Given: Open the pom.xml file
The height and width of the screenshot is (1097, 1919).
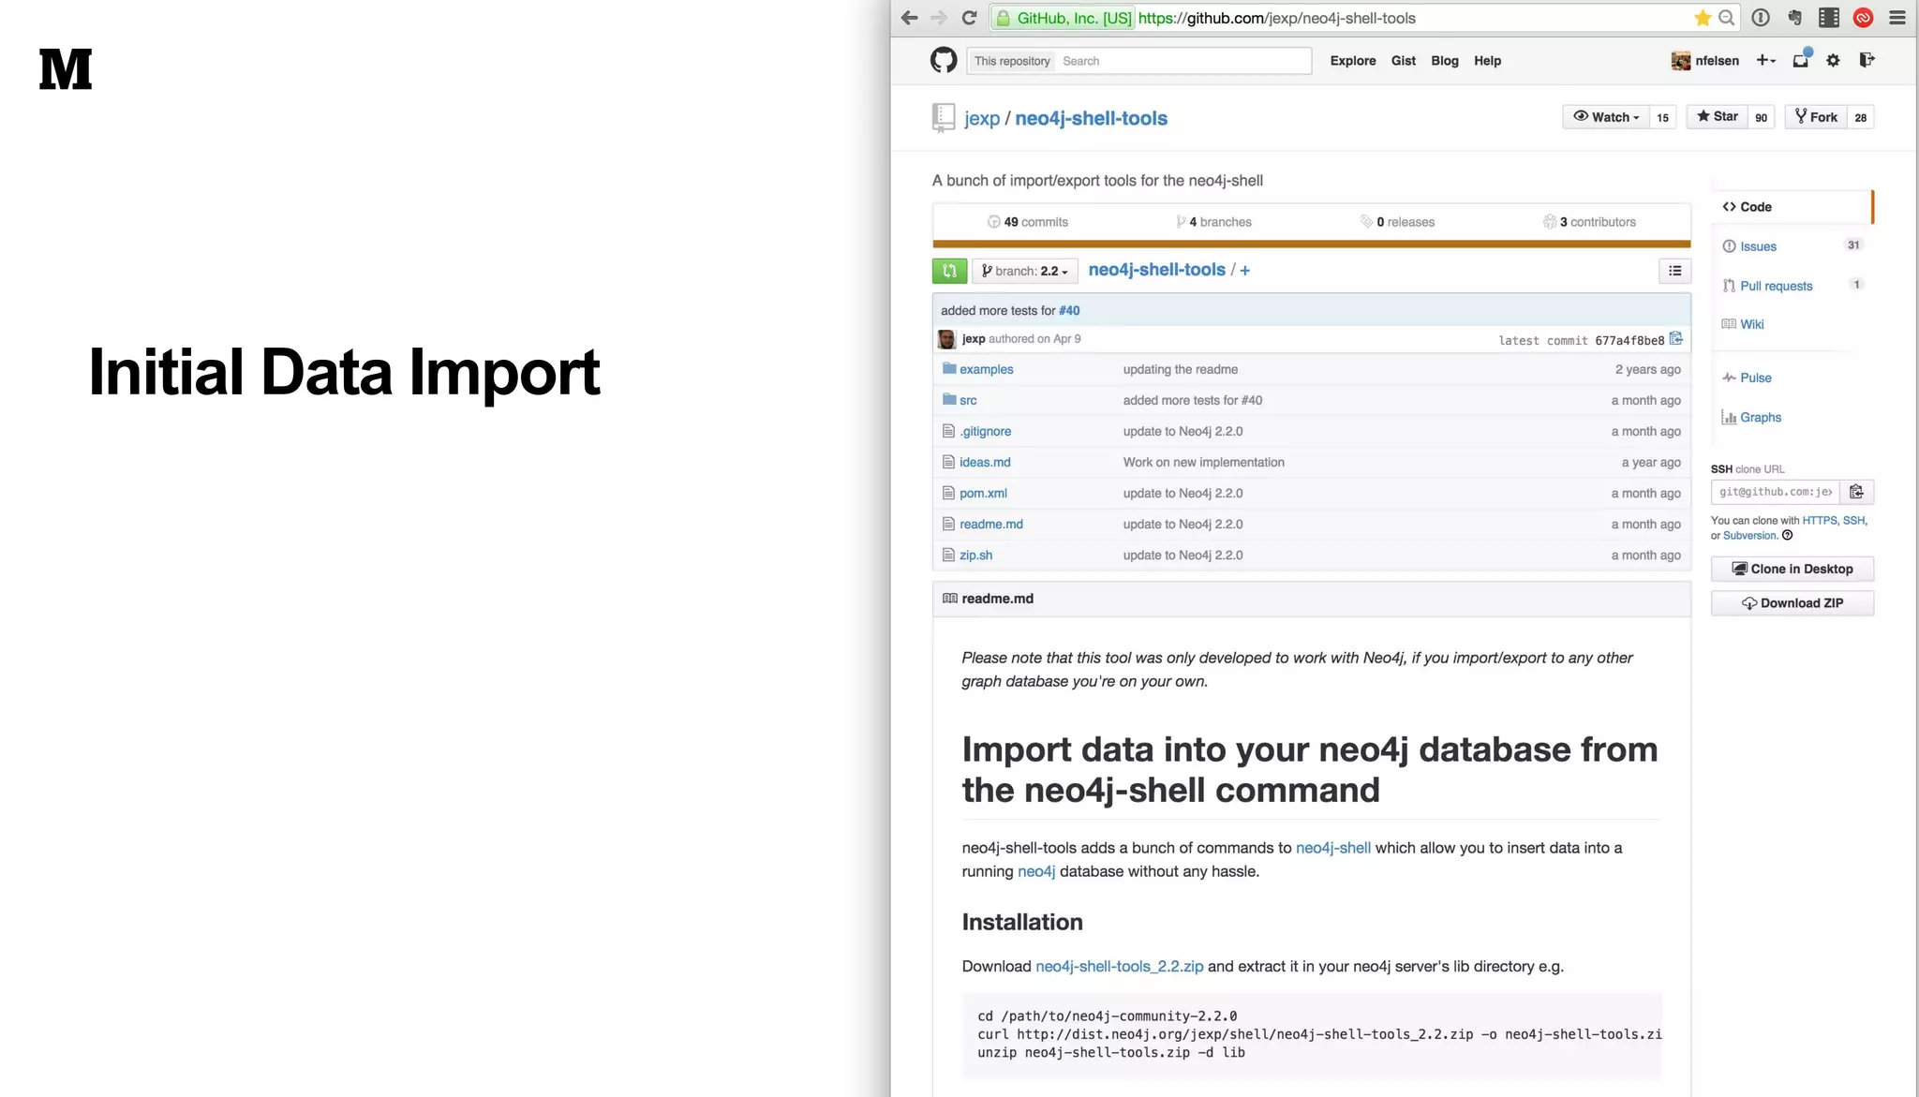Looking at the screenshot, I should [x=983, y=493].
